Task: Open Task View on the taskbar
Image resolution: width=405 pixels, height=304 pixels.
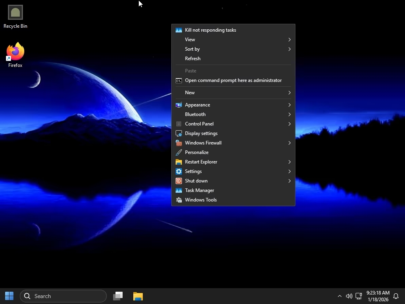Action: point(118,296)
